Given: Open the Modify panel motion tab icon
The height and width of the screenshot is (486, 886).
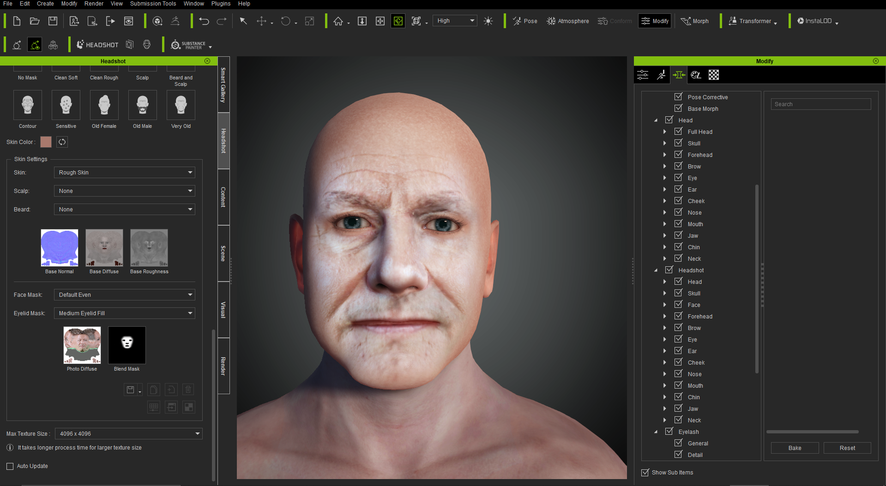Looking at the screenshot, I should coord(661,75).
